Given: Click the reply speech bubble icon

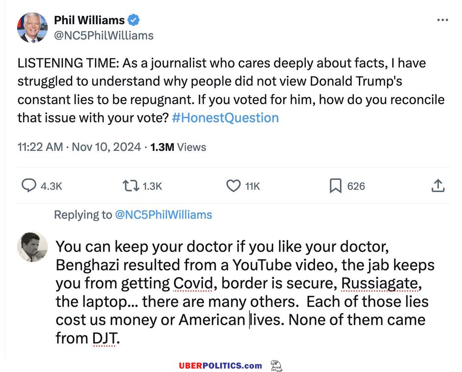Looking at the screenshot, I should (29, 186).
